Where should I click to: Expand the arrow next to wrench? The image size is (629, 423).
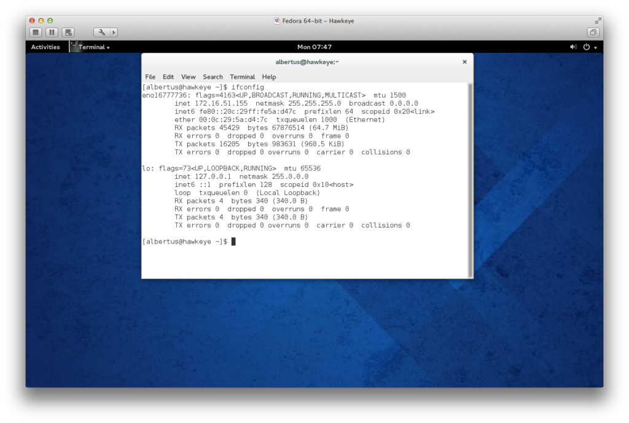[x=114, y=33]
